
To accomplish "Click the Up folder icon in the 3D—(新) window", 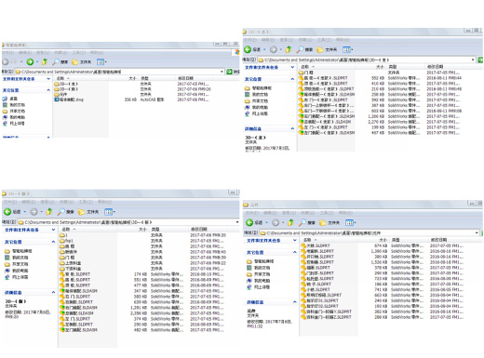I will click(49, 212).
